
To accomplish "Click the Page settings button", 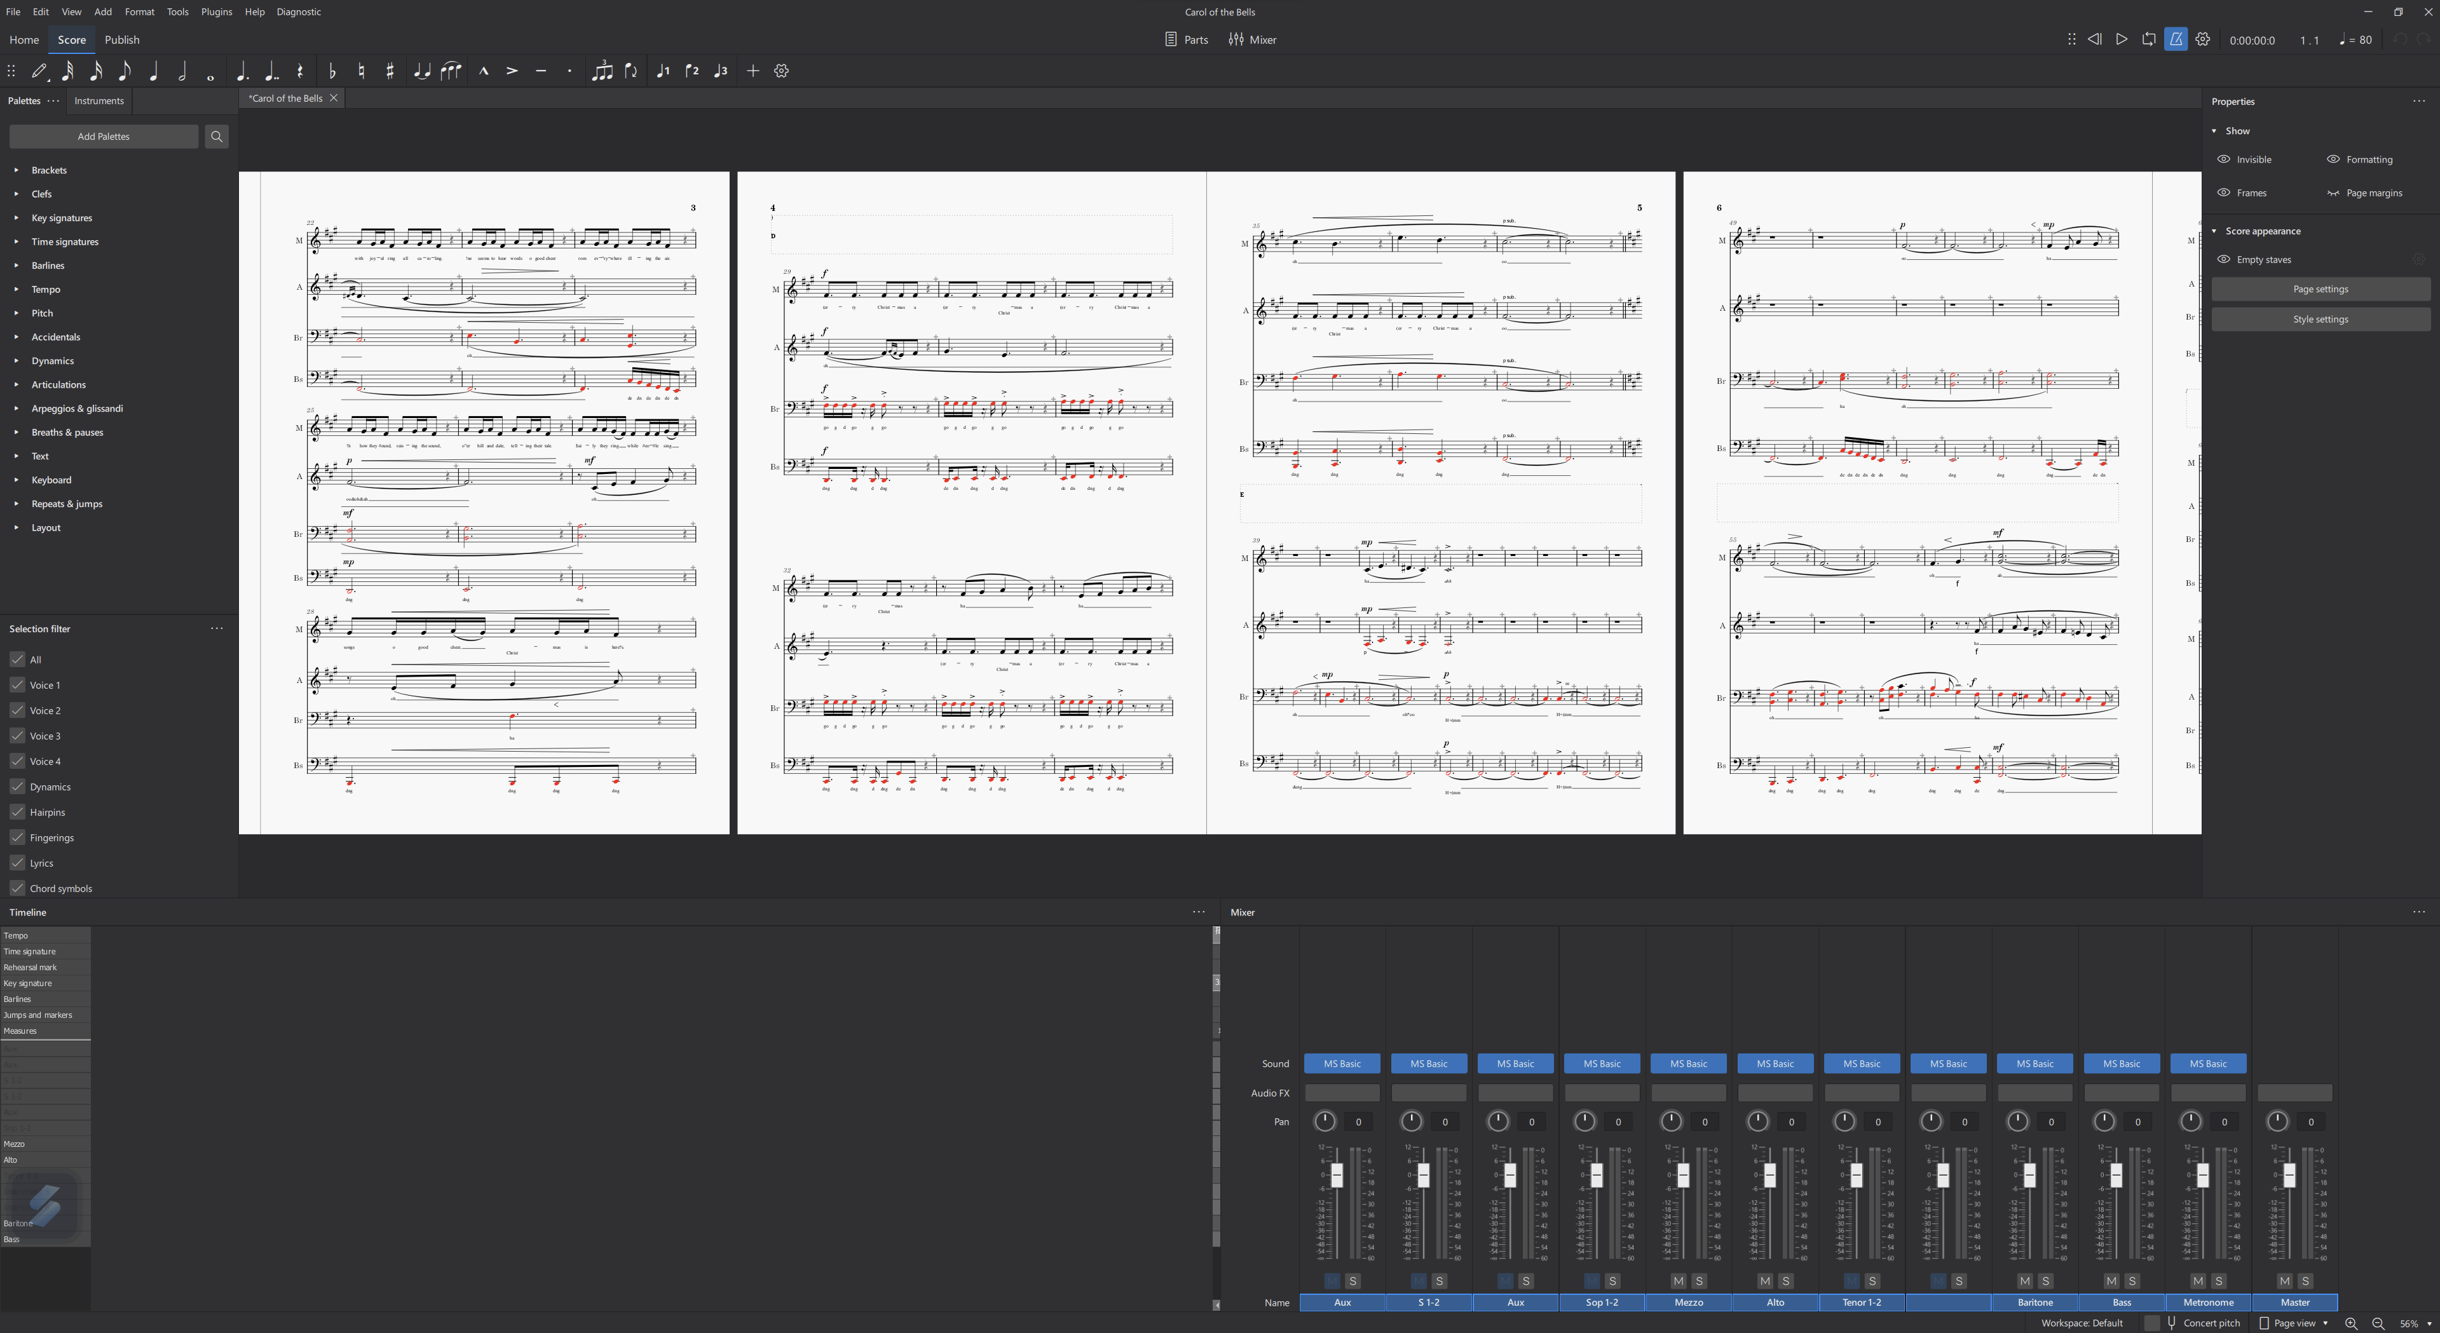I will (2321, 288).
